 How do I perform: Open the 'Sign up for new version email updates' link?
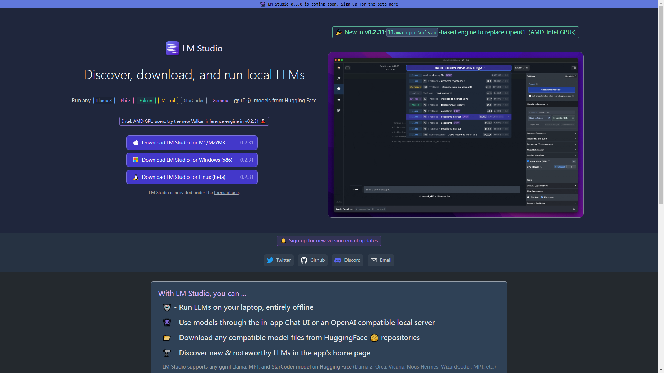tap(333, 241)
